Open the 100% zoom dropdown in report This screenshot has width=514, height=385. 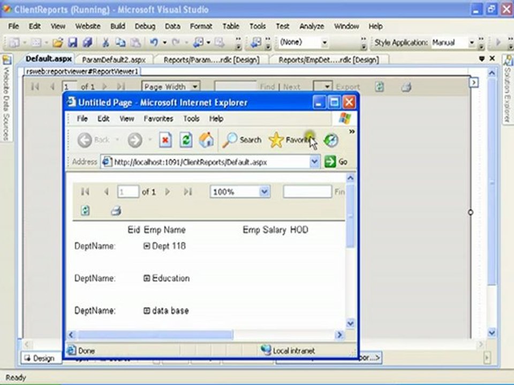[264, 191]
